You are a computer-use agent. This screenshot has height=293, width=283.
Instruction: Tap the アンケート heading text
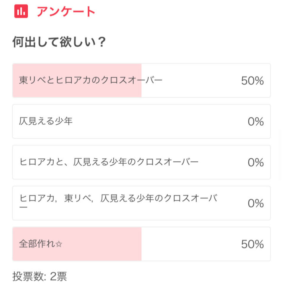coord(66,12)
